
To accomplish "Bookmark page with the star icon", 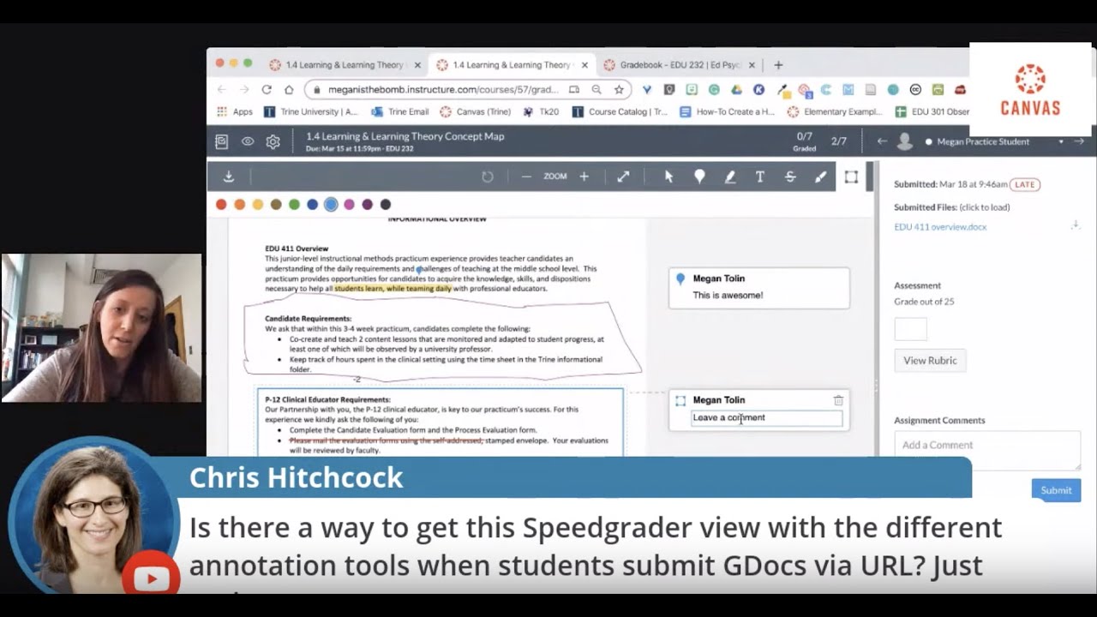I will pyautogui.click(x=619, y=89).
